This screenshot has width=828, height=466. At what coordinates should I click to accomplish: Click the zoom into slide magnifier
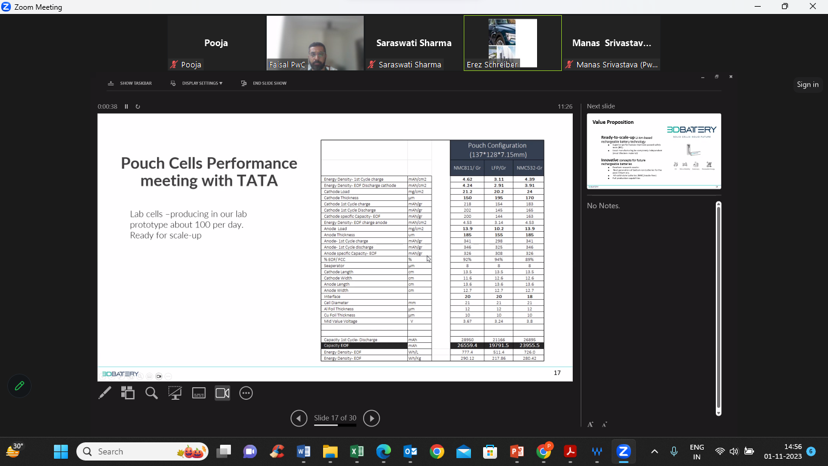[152, 393]
